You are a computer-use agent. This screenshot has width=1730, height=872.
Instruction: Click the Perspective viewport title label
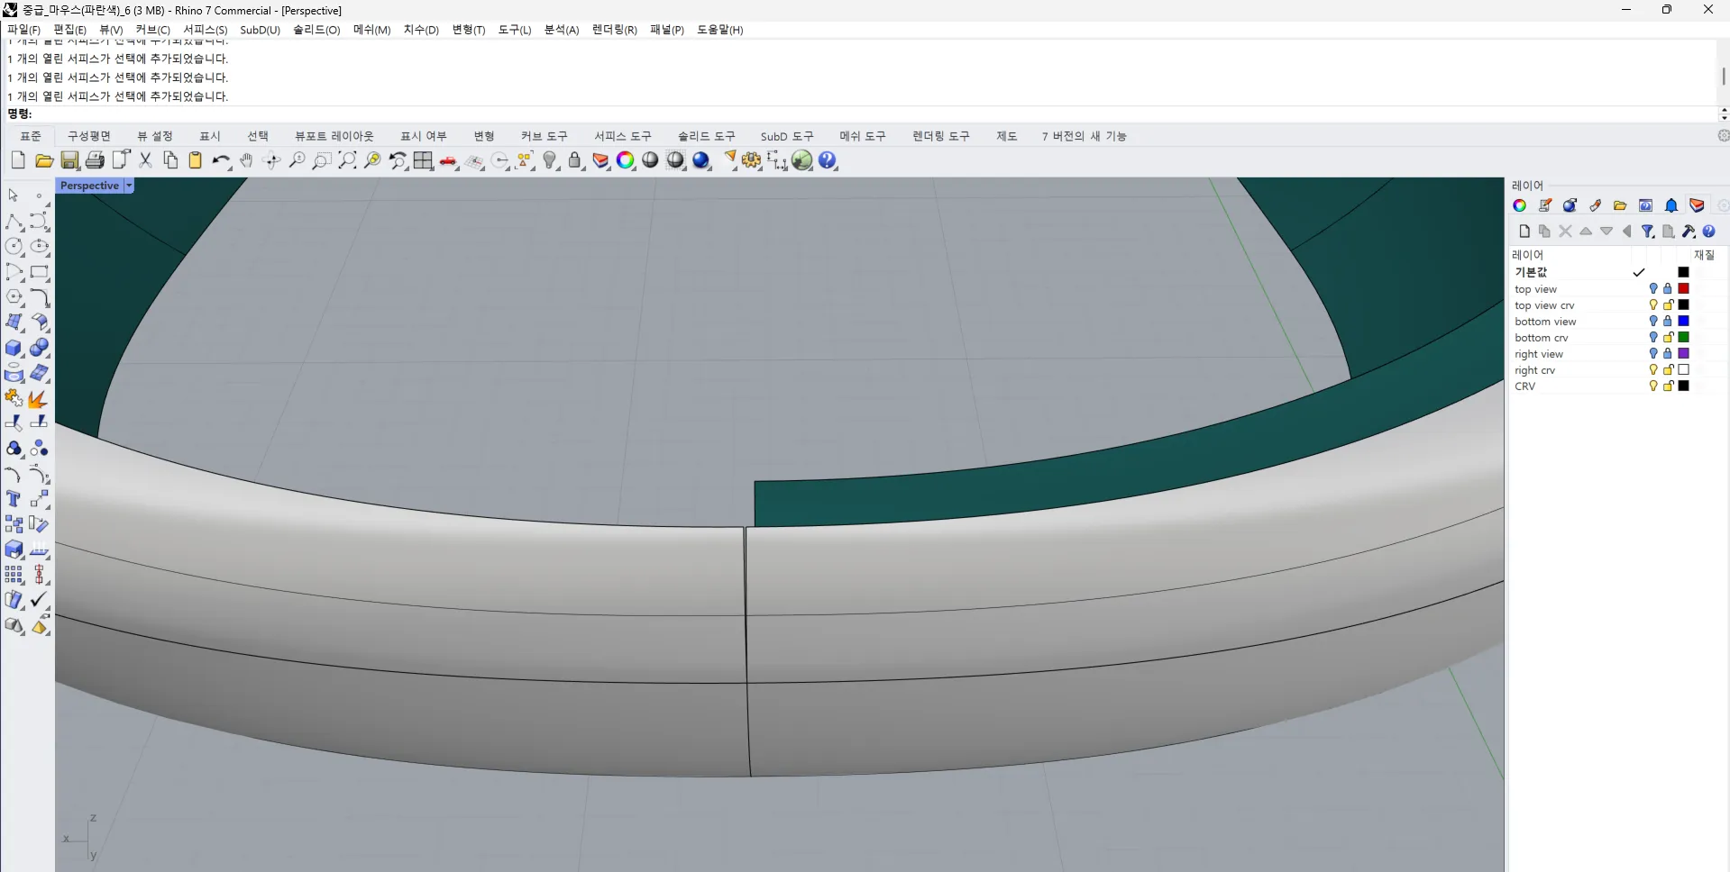tap(89, 186)
